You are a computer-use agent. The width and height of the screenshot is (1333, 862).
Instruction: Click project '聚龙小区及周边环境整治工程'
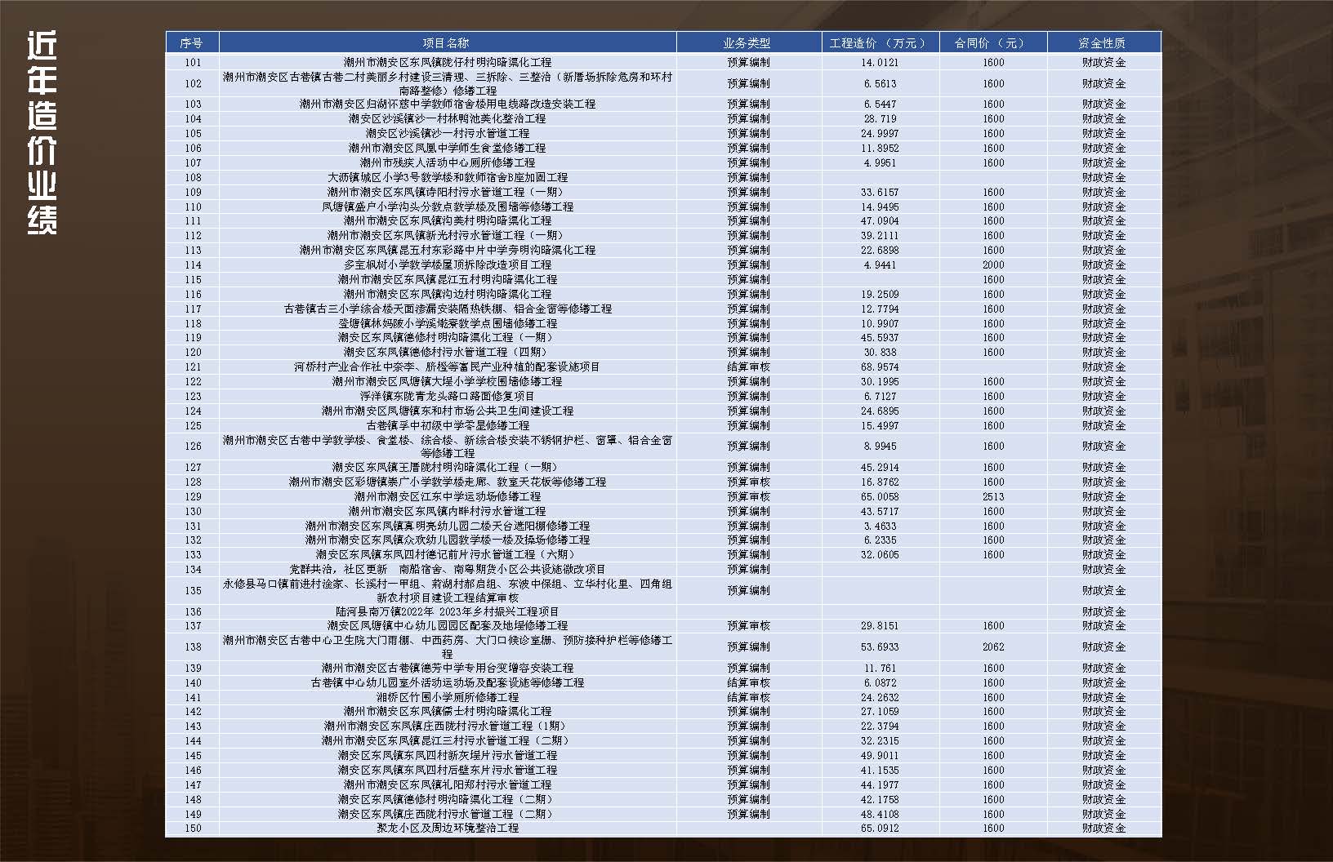(448, 828)
